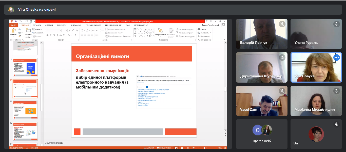Toggle underline Ч formatting

[x=54, y=35]
